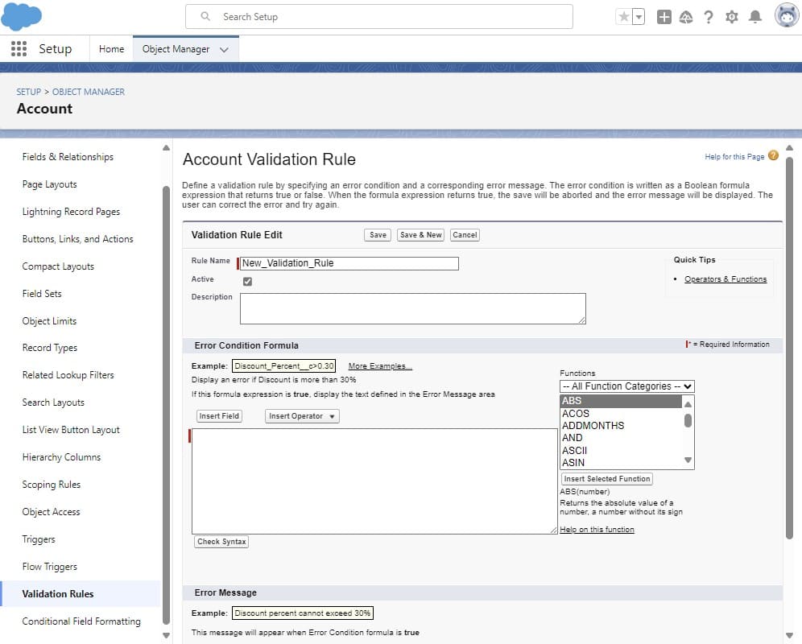The image size is (802, 644).
Task: Select ASIN in the functions list
Action: pyautogui.click(x=622, y=463)
